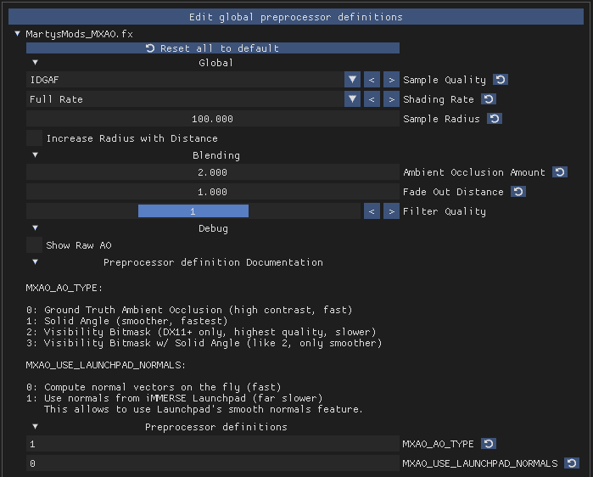Viewport: 593px width, 477px height.
Task: Reset MXAO_USE_LAUNCHPAD_NORMALS definition to default
Action: [x=572, y=463]
